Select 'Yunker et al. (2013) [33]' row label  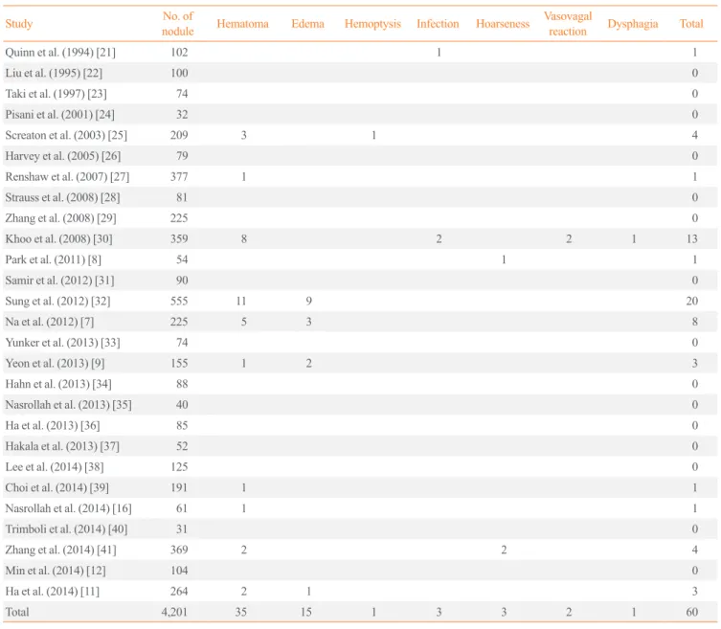point(62,343)
